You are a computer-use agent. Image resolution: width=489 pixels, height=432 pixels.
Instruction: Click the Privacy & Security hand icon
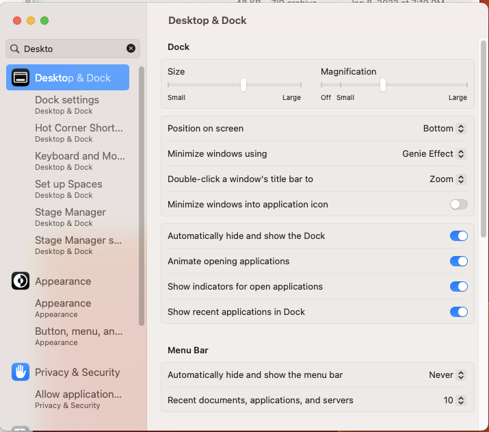pyautogui.click(x=21, y=372)
